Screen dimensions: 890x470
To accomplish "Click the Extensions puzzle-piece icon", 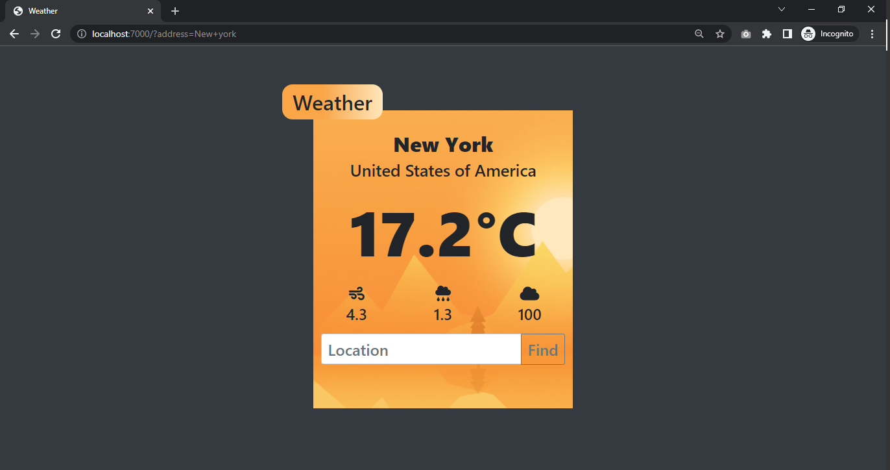I will tap(766, 33).
